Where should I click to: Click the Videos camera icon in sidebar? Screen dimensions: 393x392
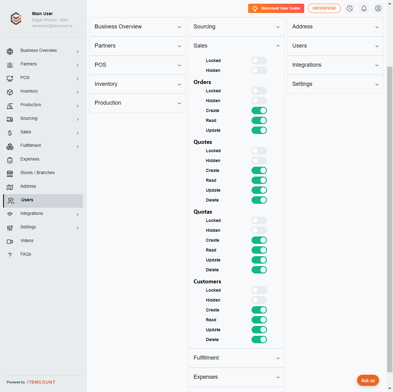coord(10,242)
